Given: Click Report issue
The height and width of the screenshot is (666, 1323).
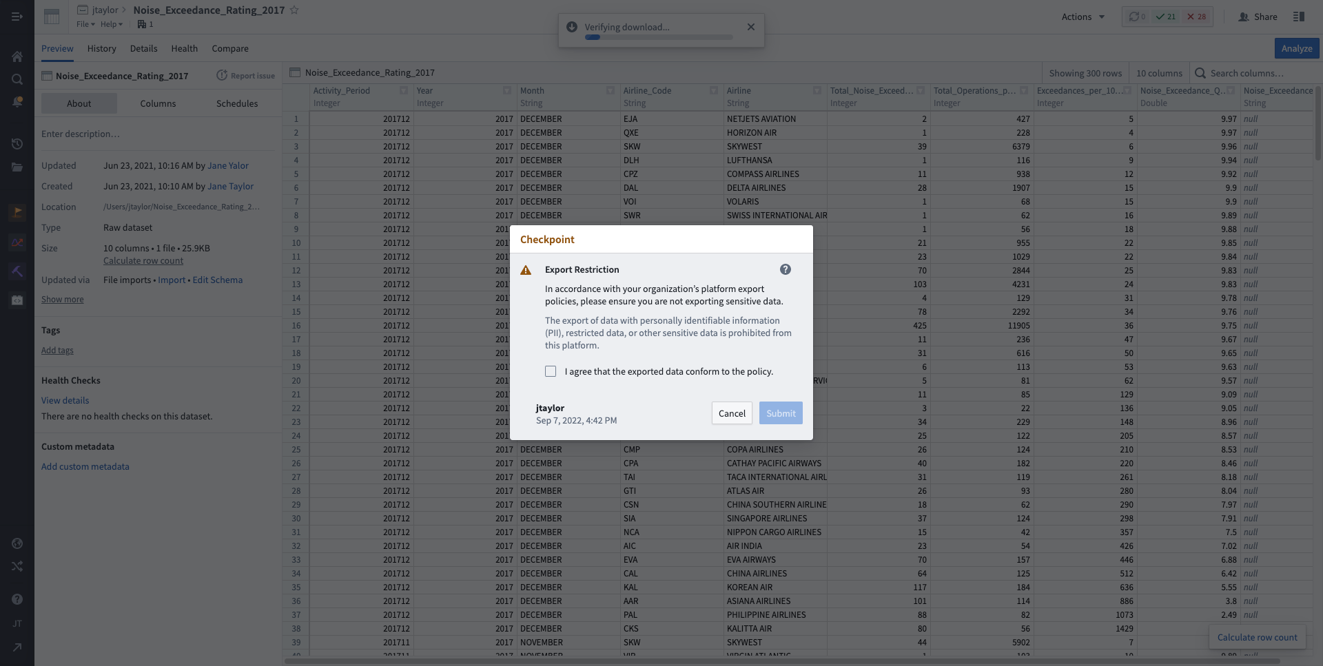Looking at the screenshot, I should [x=245, y=76].
